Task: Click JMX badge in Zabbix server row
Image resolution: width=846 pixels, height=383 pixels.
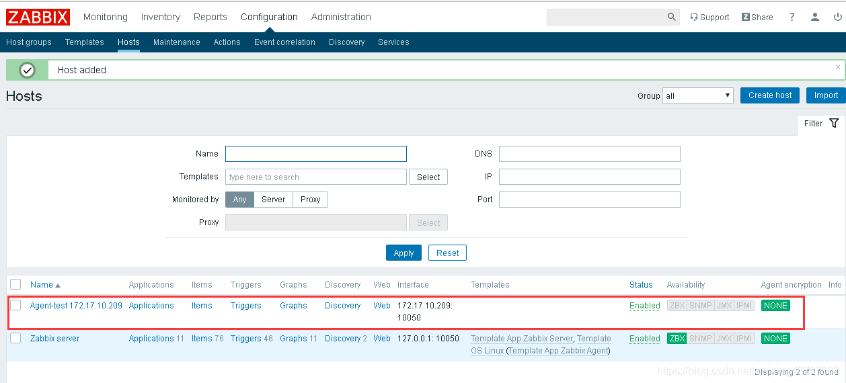Action: tap(724, 339)
